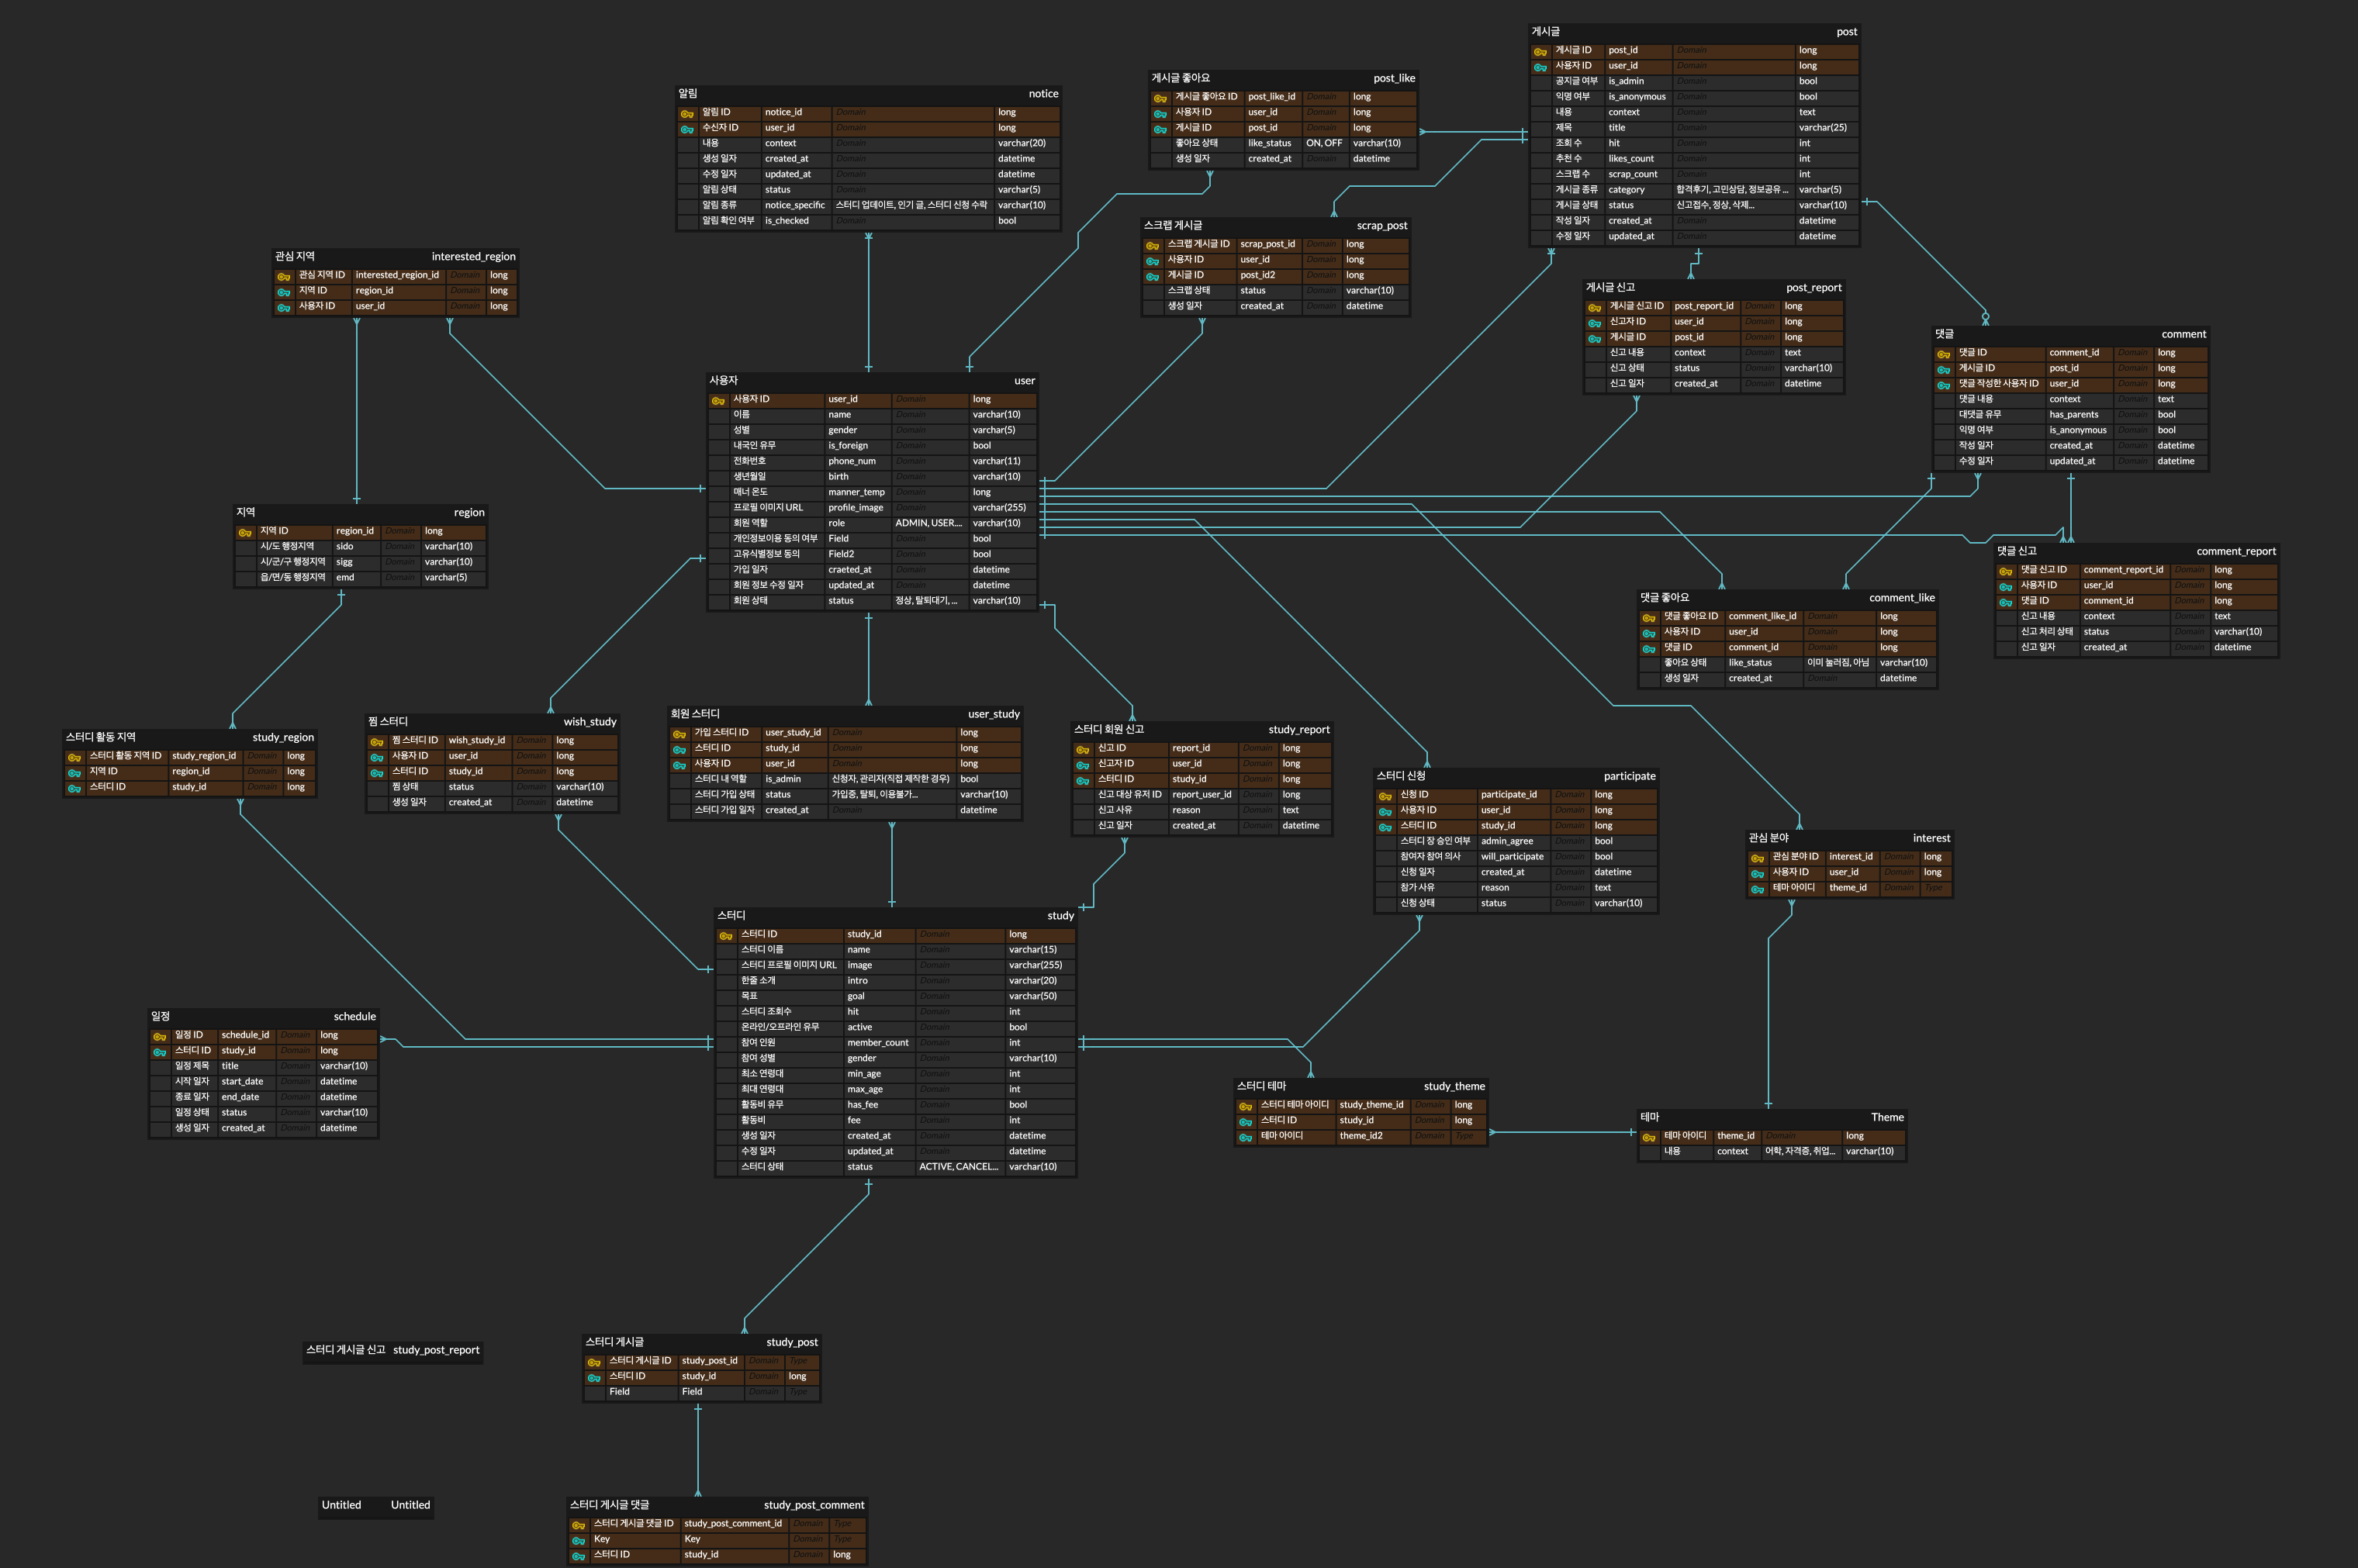The height and width of the screenshot is (1568, 2358).
Task: Click the primary key icon of the study_id row in study table
Action: coord(726,935)
